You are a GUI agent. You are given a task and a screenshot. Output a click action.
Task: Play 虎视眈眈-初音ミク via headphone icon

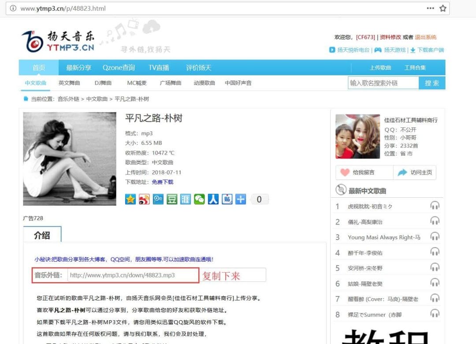[435, 206]
